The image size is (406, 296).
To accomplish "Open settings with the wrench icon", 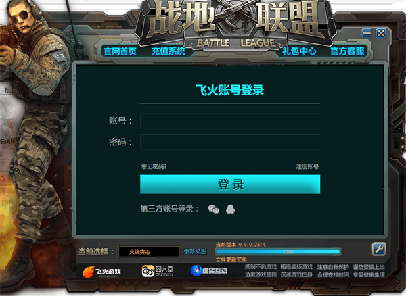I will [379, 249].
